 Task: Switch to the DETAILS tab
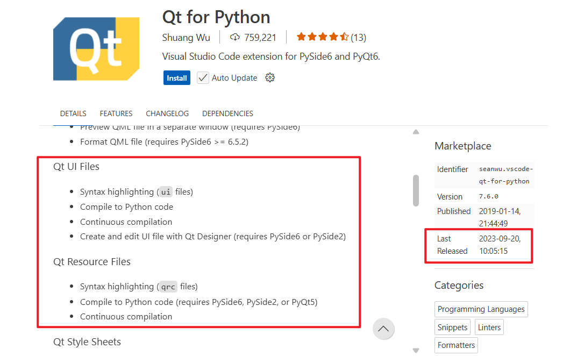coord(73,113)
